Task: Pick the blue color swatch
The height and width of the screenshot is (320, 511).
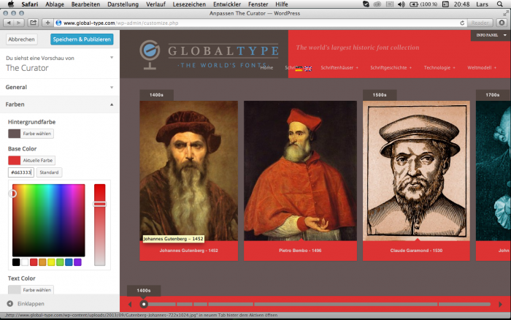Action: tap(69, 262)
